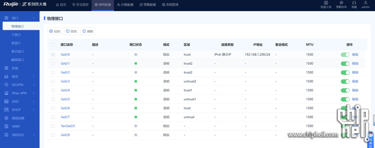Screen dimensions: 375x148
Task: Open the admin user account icon
Action: [365, 3]
